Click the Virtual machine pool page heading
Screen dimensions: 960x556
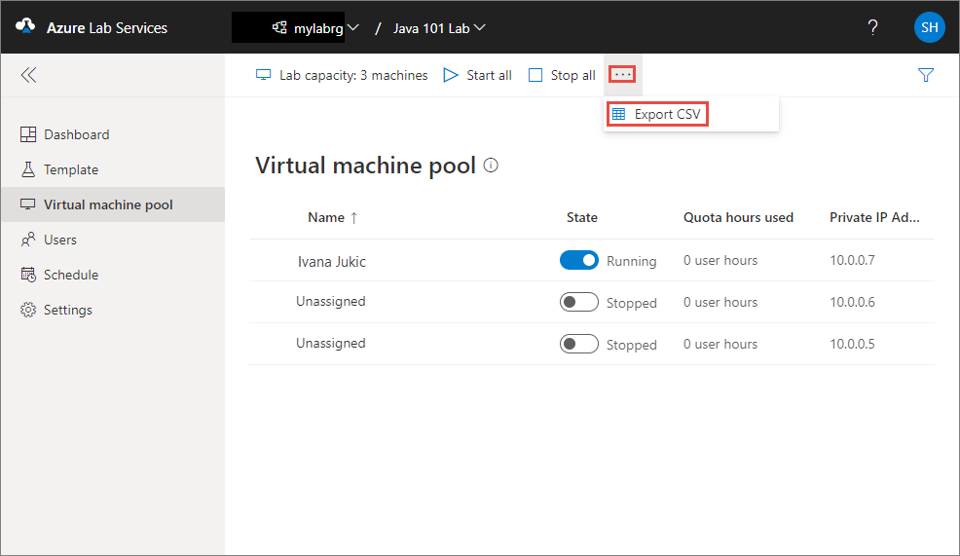coord(365,166)
